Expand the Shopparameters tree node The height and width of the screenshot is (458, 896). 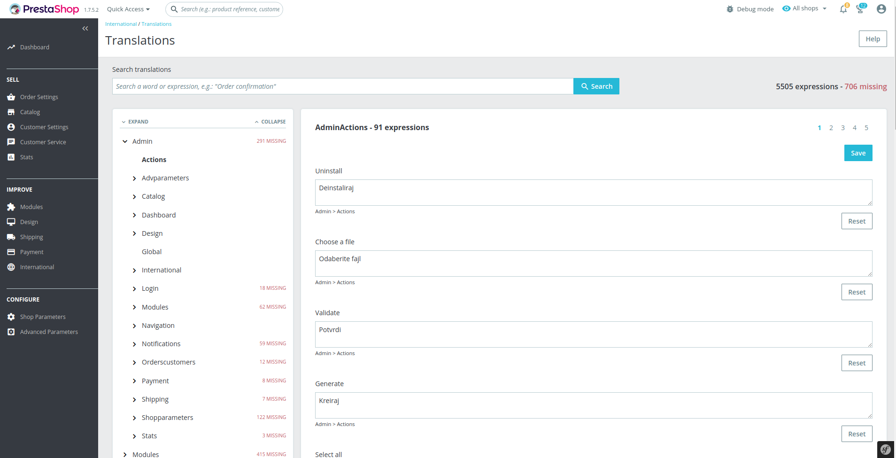134,418
